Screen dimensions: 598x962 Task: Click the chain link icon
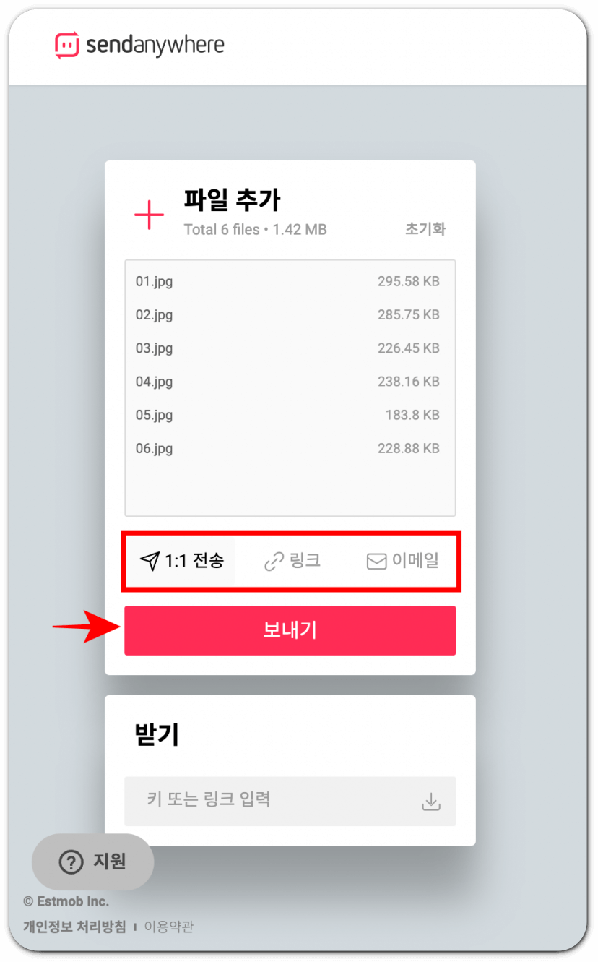click(x=274, y=562)
